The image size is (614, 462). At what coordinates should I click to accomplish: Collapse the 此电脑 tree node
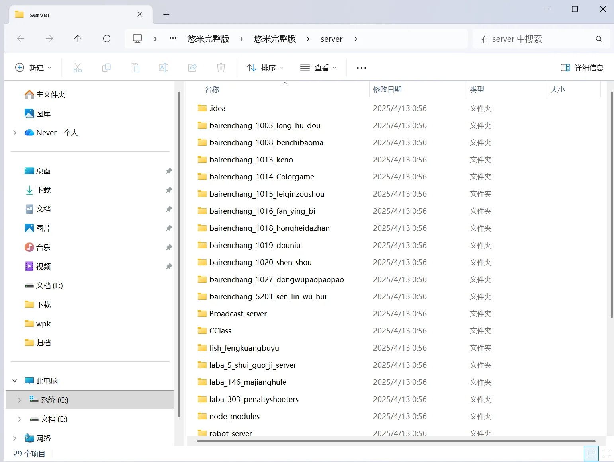click(15, 381)
